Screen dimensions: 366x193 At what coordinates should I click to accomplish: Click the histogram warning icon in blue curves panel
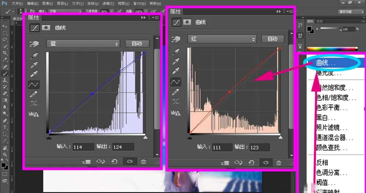34,114
